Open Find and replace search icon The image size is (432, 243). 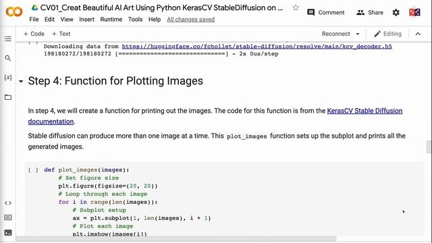[x=8, y=58]
